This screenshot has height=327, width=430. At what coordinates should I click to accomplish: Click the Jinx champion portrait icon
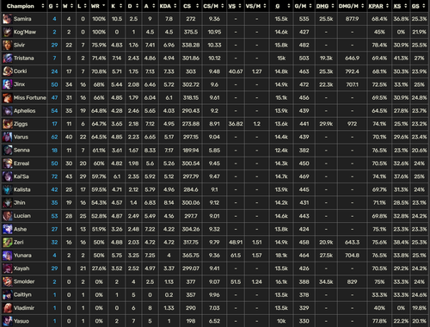[7, 84]
